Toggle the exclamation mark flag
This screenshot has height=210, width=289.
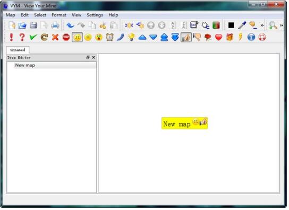pyautogui.click(x=11, y=37)
